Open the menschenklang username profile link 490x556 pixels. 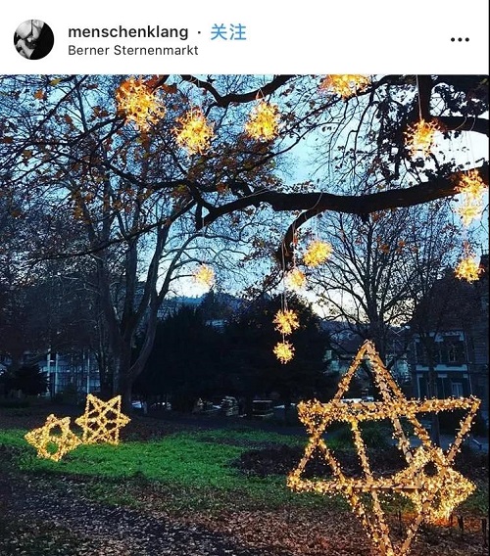pyautogui.click(x=127, y=32)
